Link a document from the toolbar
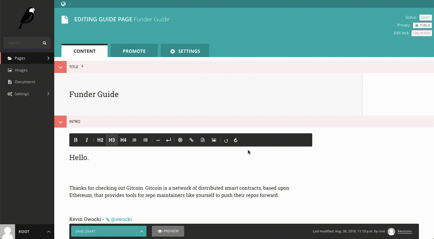This screenshot has width=434, height=239. point(203,140)
